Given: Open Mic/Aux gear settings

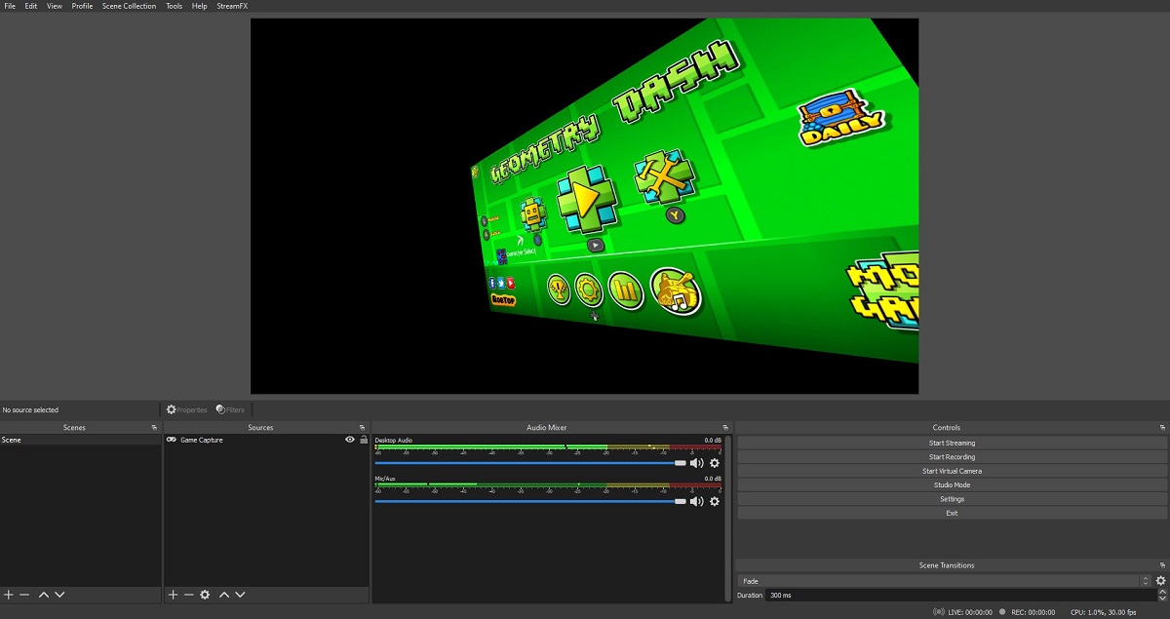Looking at the screenshot, I should pyautogui.click(x=715, y=501).
